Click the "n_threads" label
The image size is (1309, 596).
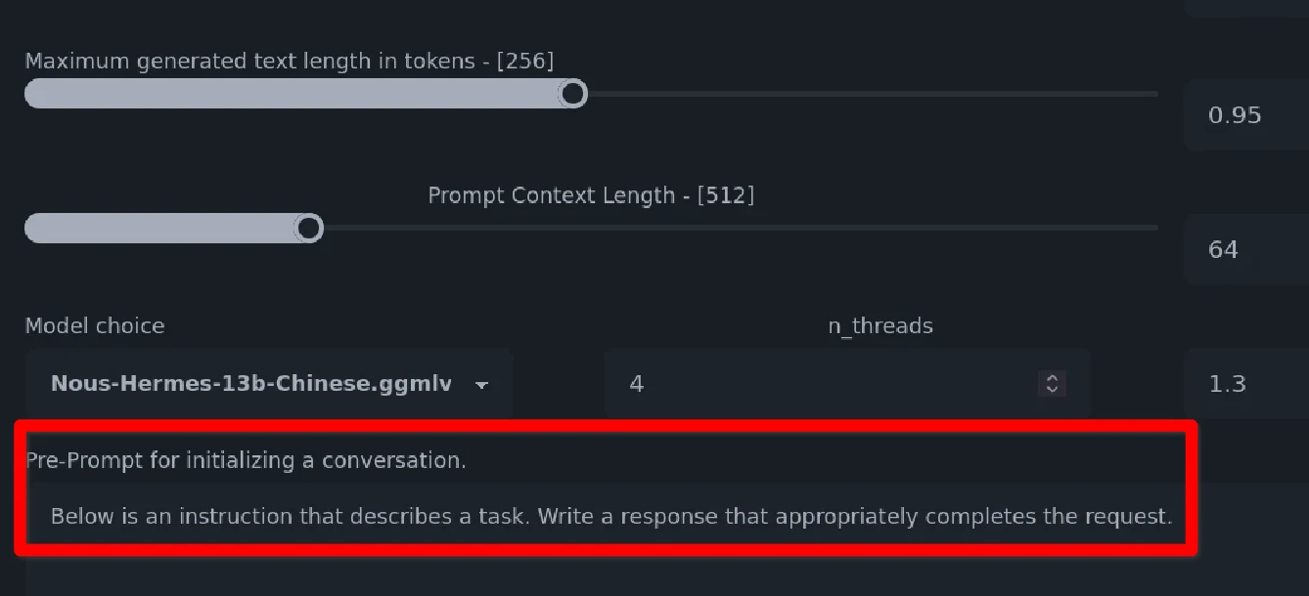tap(880, 326)
